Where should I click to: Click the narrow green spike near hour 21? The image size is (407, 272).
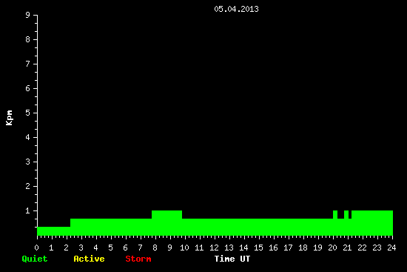tap(346, 214)
